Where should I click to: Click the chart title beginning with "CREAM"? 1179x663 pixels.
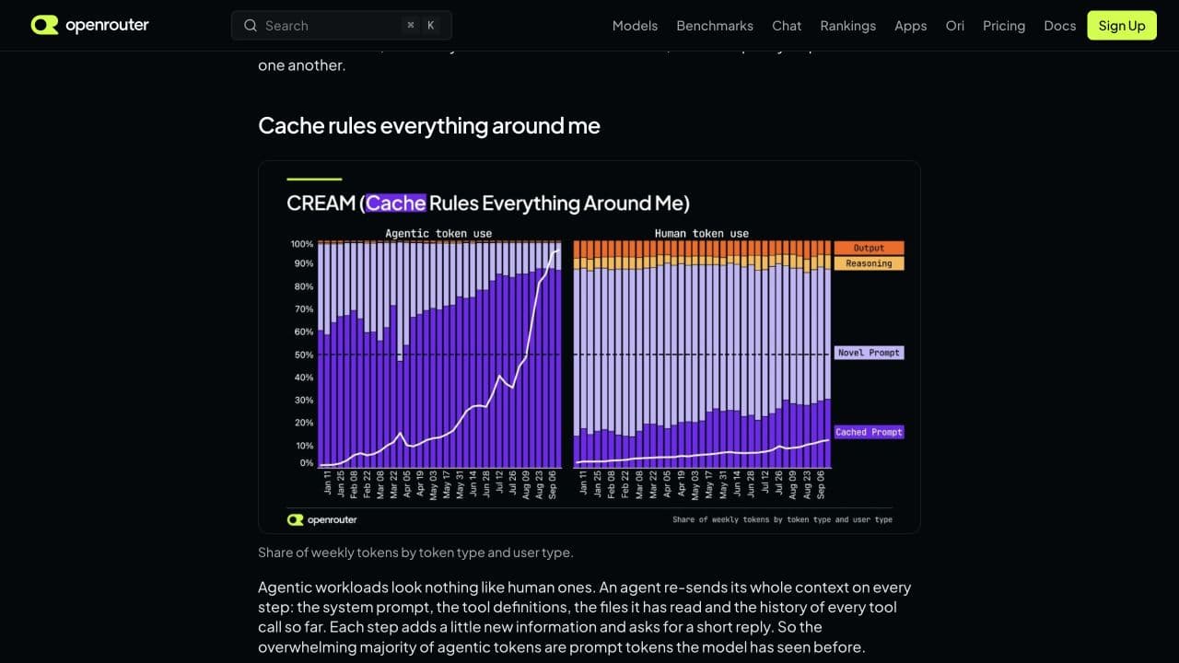click(488, 203)
